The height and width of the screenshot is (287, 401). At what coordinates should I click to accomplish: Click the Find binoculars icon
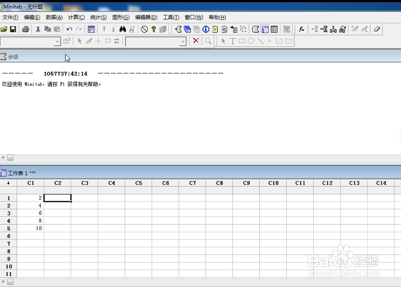tap(123, 29)
